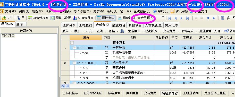Open the calculator icon
The width and height of the screenshot is (235, 97).
[x=222, y=18]
